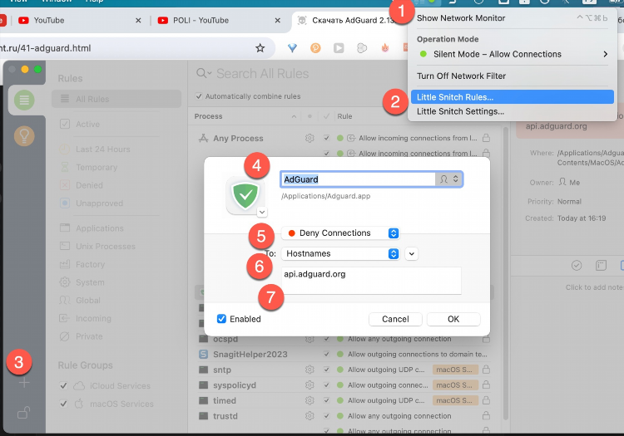Open the chevron menu under the AdGuard icon

point(262,212)
